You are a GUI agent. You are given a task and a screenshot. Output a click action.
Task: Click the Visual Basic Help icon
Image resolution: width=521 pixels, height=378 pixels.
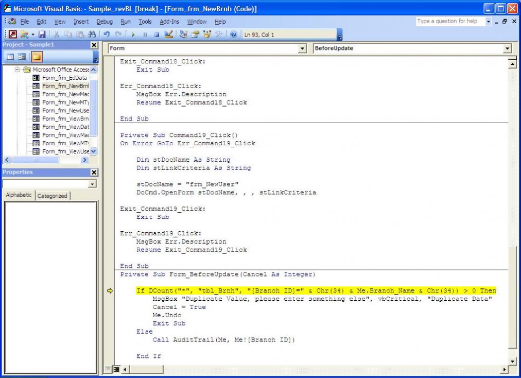(233, 35)
